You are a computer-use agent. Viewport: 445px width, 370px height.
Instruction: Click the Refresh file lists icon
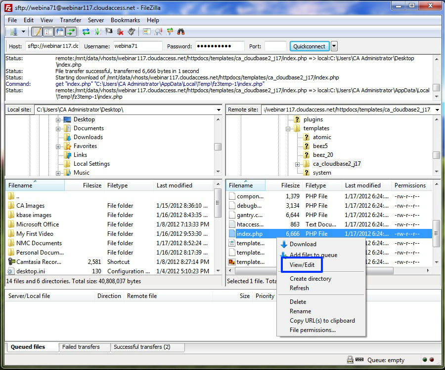(86, 32)
